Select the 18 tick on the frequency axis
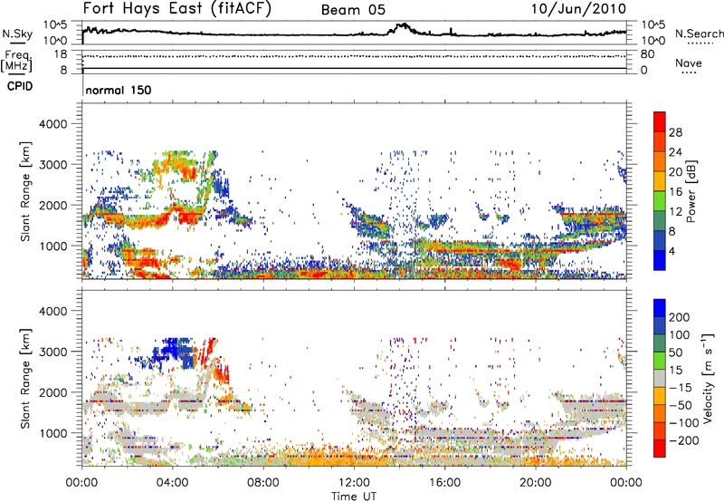The height and width of the screenshot is (502, 724). [x=61, y=54]
